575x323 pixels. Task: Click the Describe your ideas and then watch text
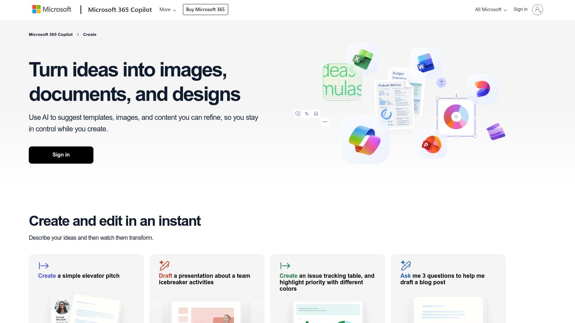tap(91, 238)
